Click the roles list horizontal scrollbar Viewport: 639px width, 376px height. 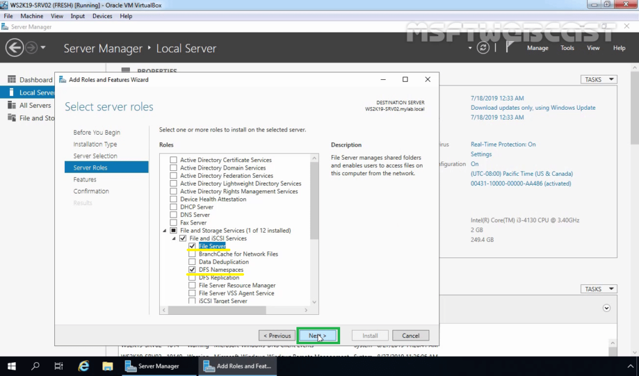tap(217, 310)
